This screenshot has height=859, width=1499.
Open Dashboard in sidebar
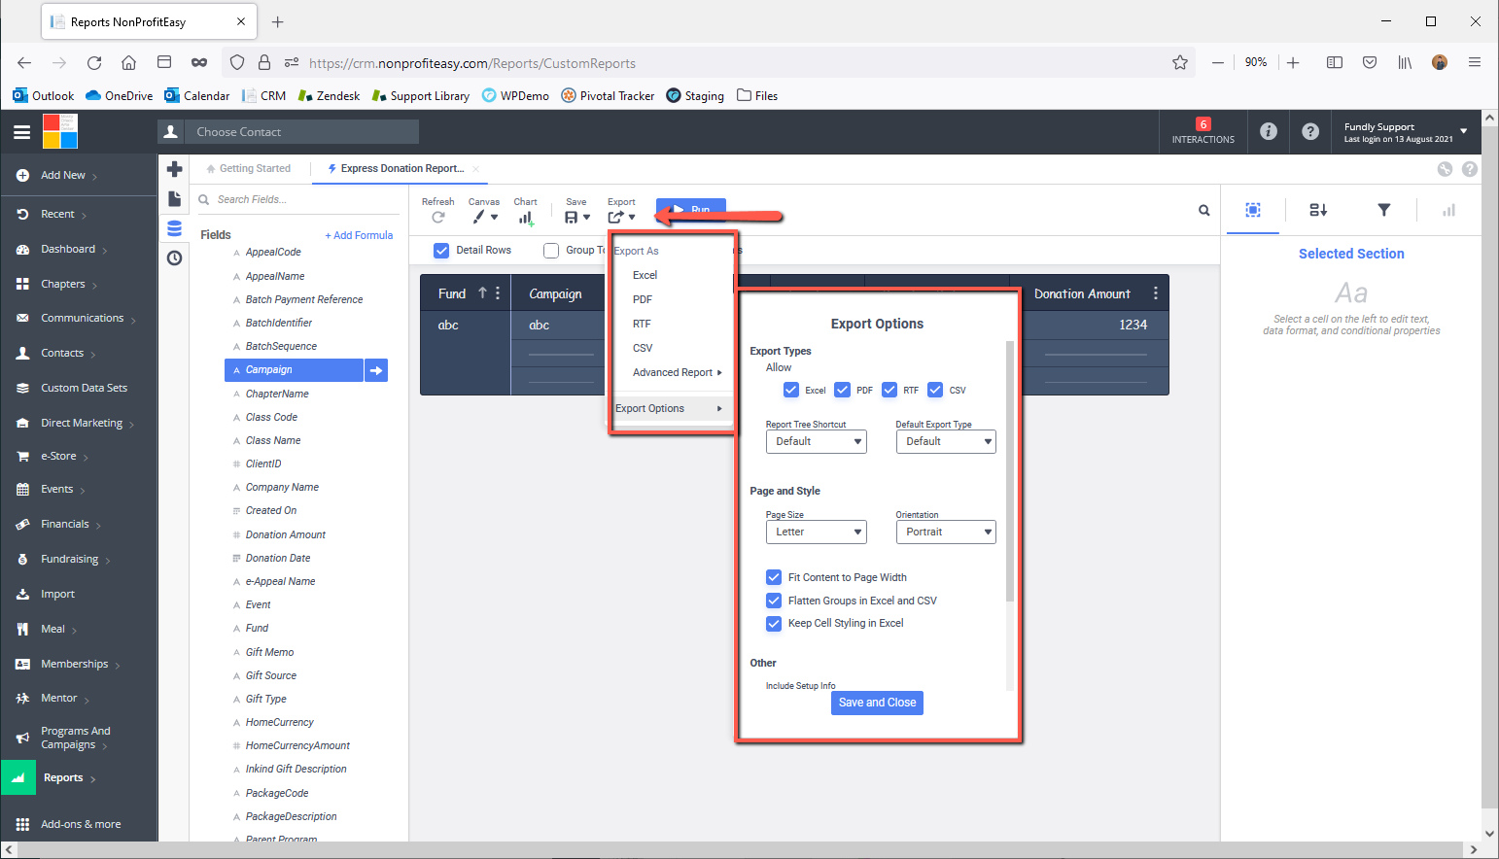pos(68,250)
